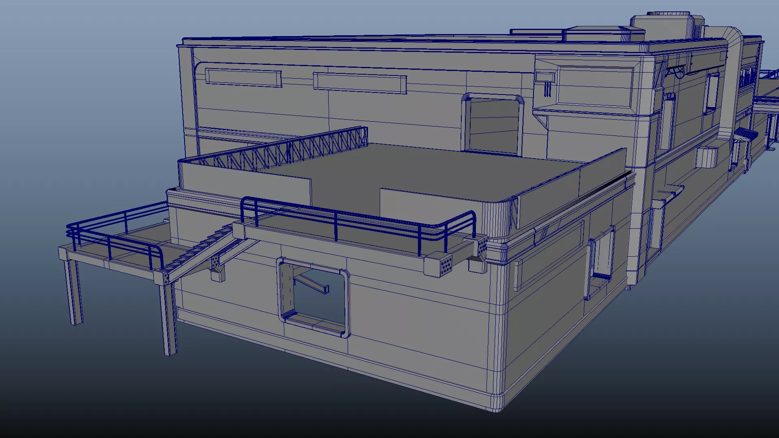Viewport: 779px width, 438px height.
Task: Select the leftmost rectangular panel on upper wall
Action: [x=243, y=77]
